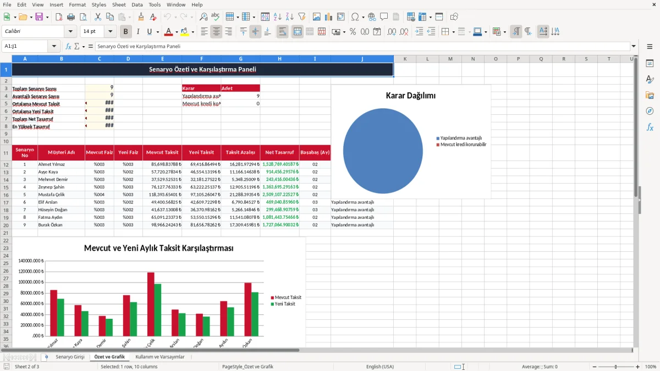Image resolution: width=660 pixels, height=371 pixels.
Task: Open Save dropdown arrow
Action: pos(47,17)
